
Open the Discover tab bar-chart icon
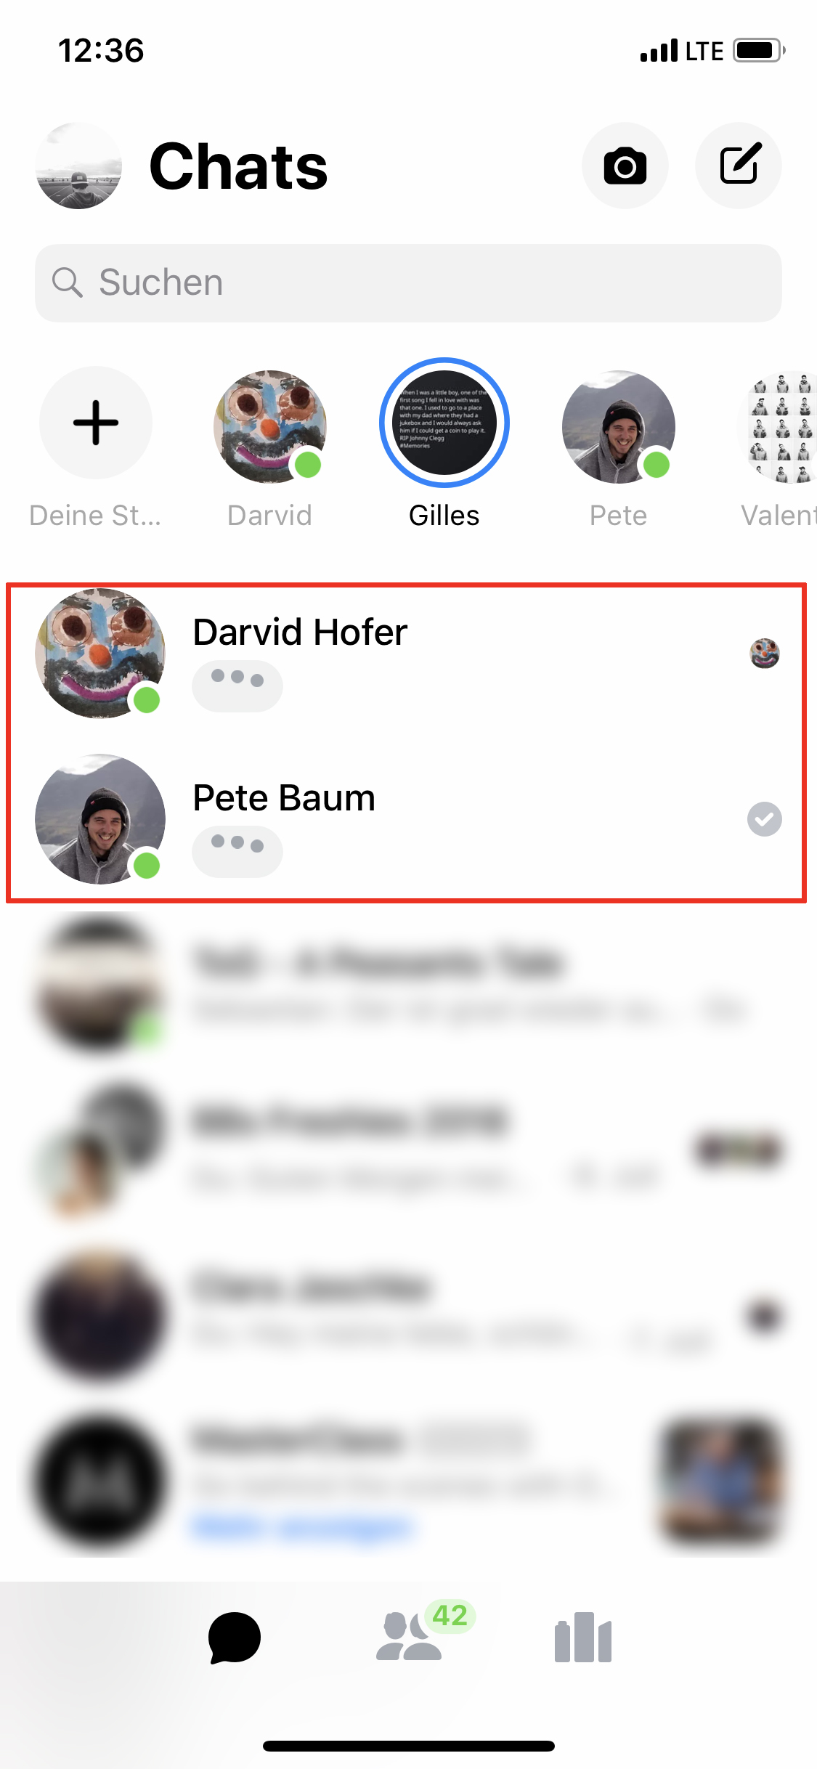coord(582,1638)
